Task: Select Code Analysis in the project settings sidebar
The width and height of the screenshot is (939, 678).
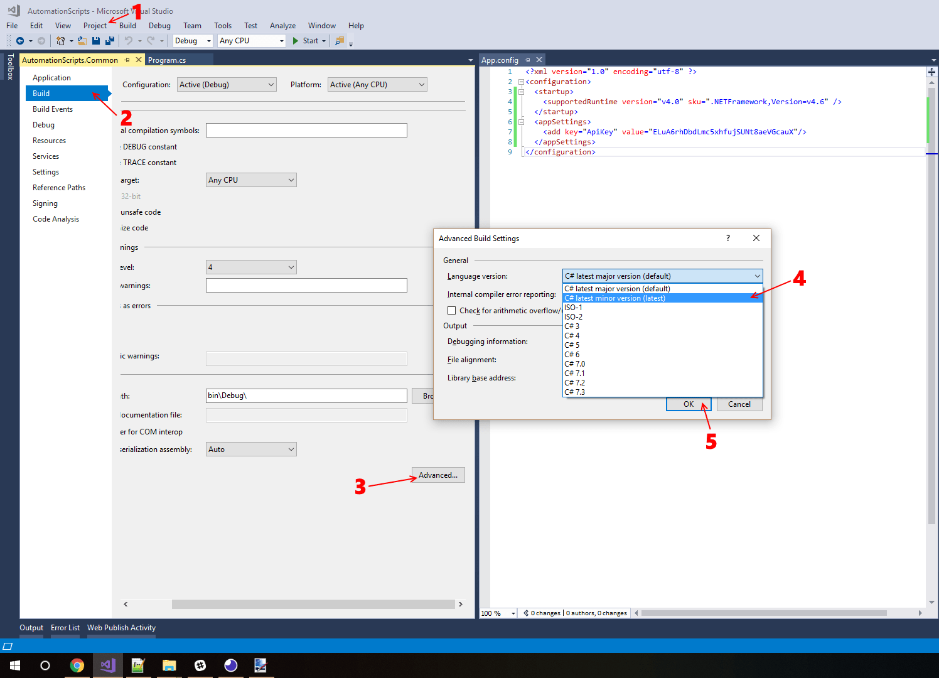Action: tap(55, 218)
